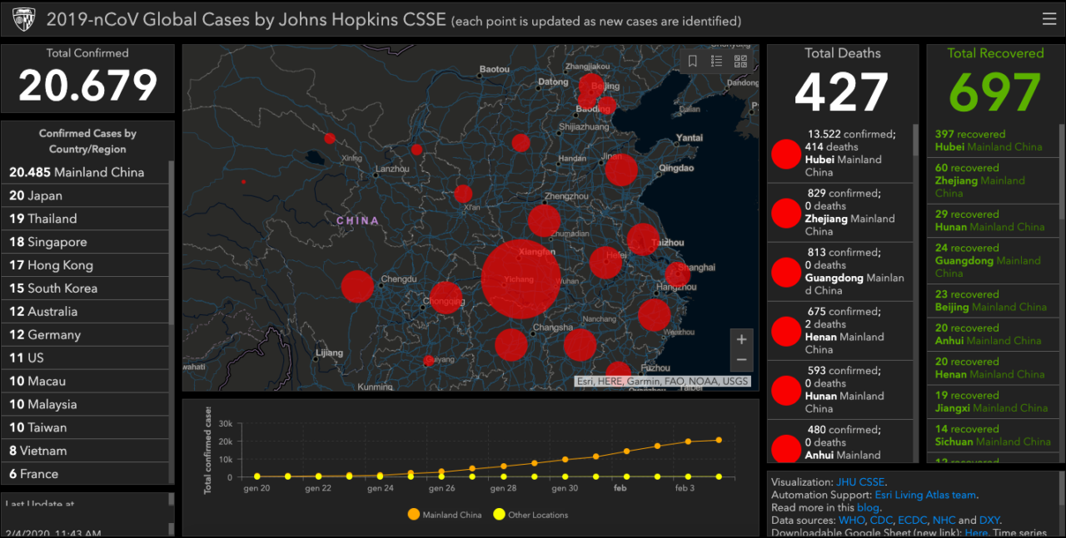Select Macau in the country list
The width and height of the screenshot is (1066, 538).
pos(85,382)
